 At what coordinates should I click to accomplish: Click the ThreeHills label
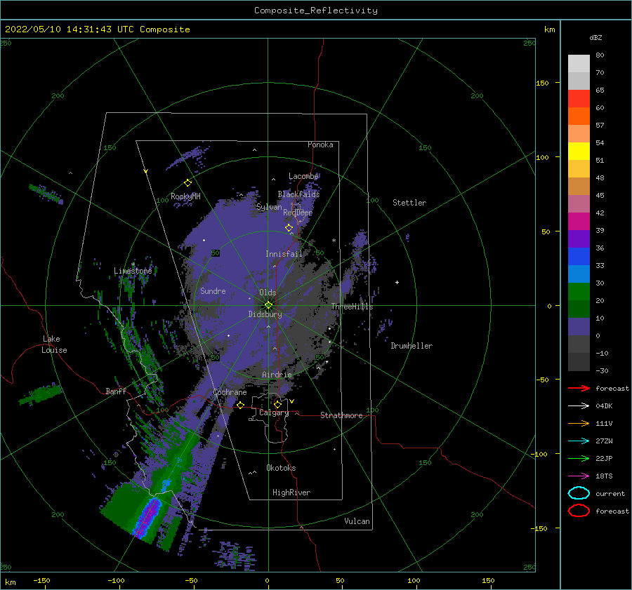(x=353, y=307)
